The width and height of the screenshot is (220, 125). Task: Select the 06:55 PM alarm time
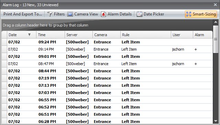47,100
